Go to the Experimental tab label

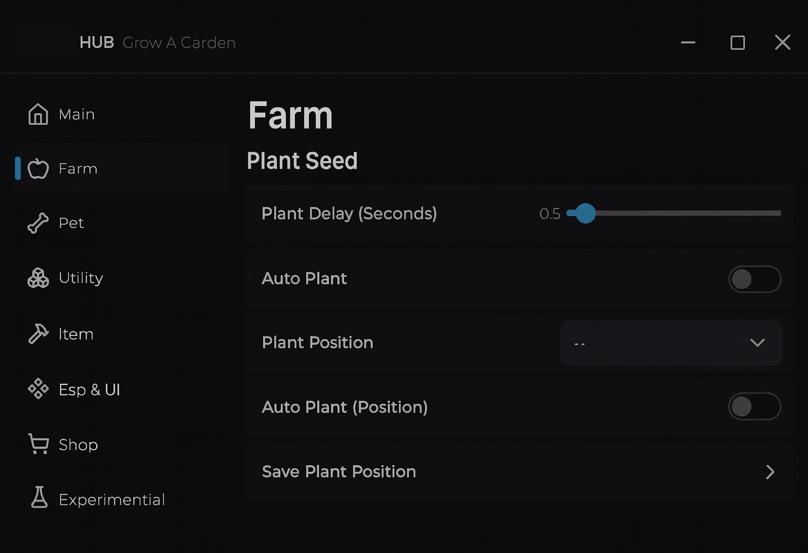112,500
